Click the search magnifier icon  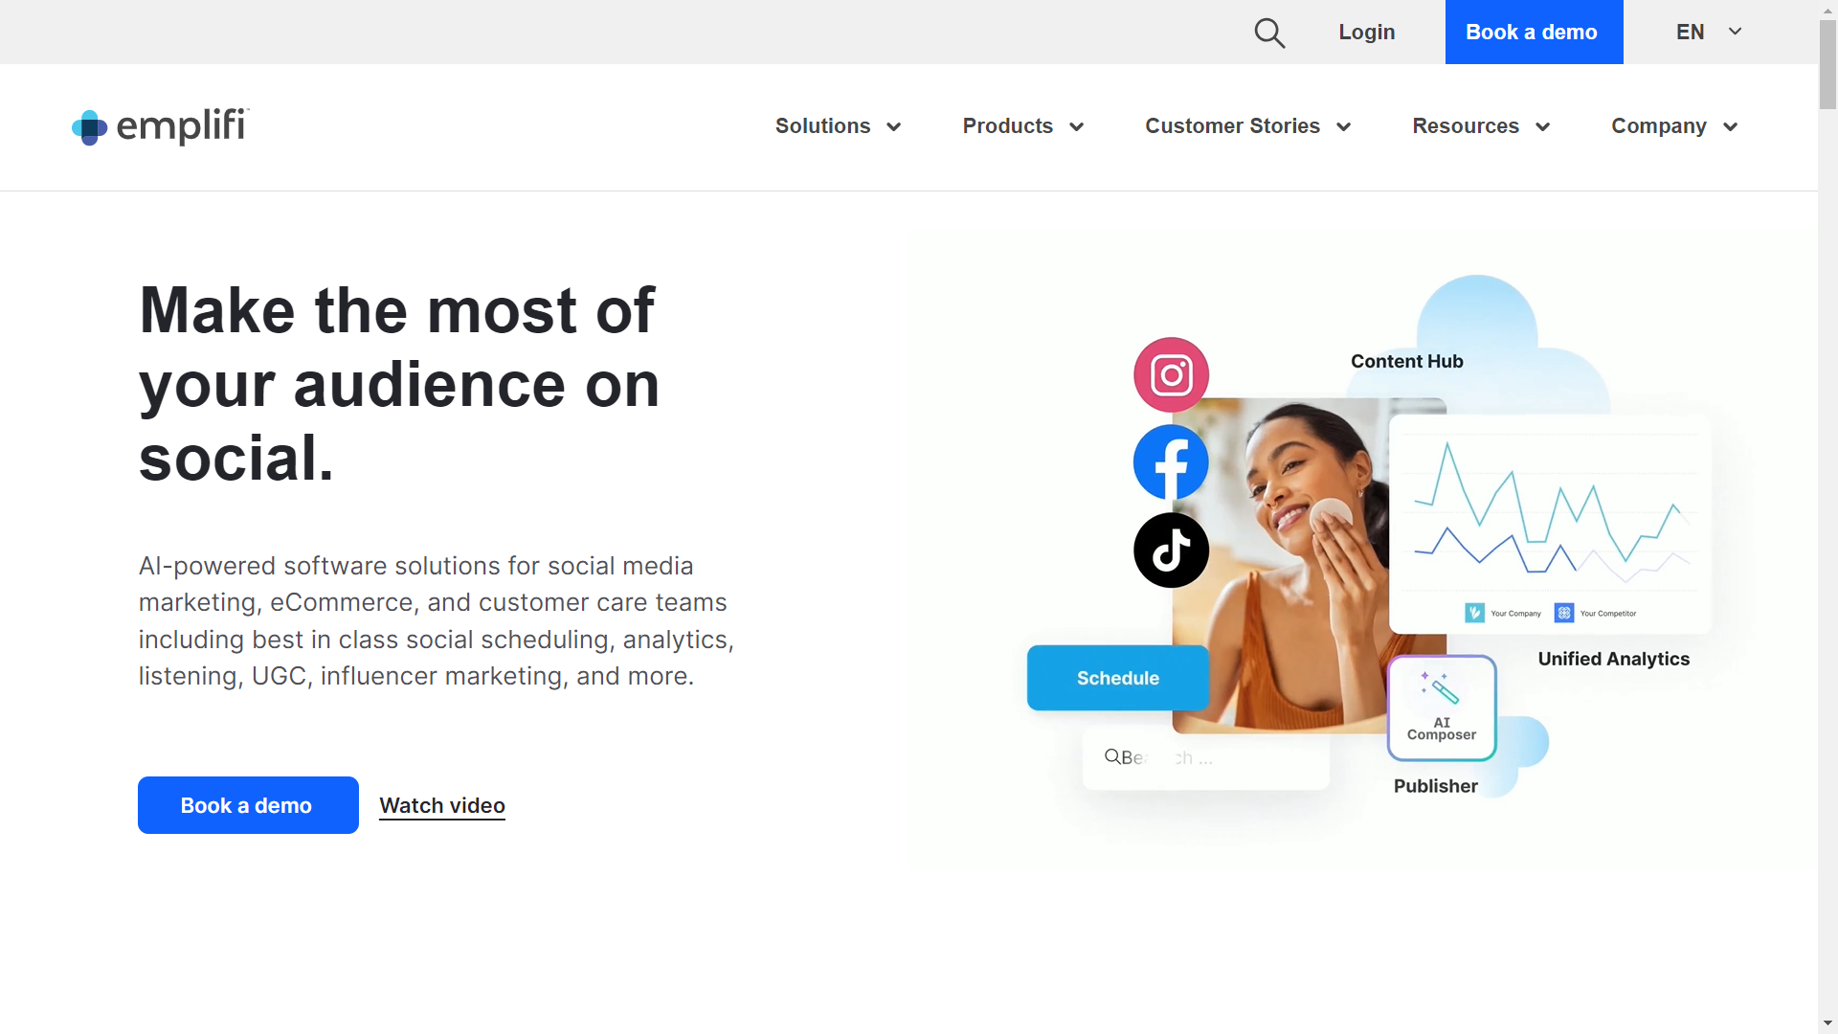(1269, 33)
